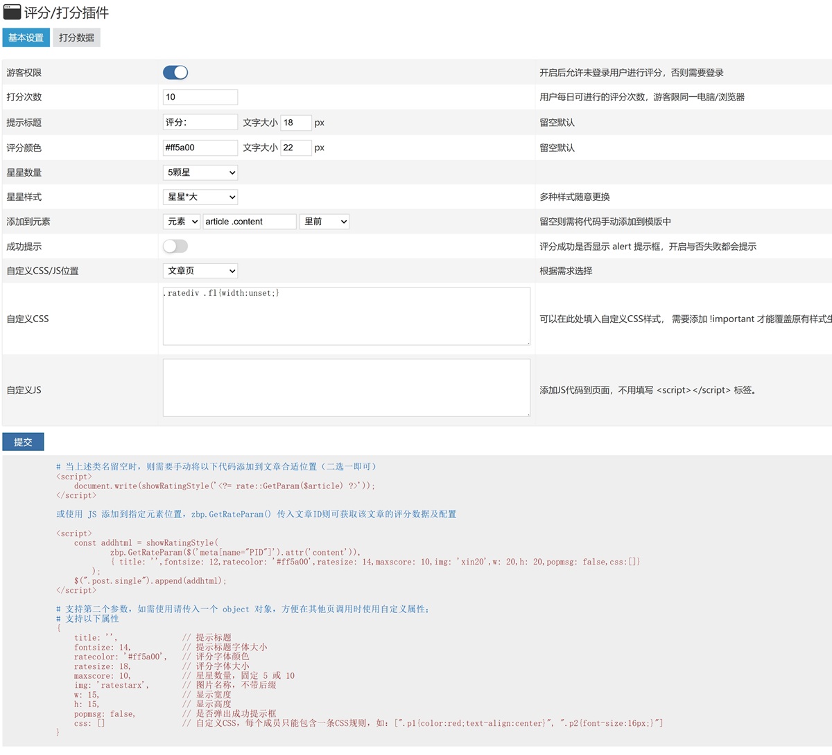832x755 pixels.
Task: Click the 留空则需将代码手动添加到模版中 note
Action: (x=605, y=222)
